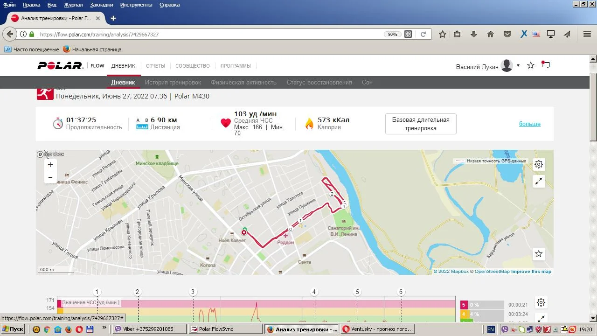Image resolution: width=597 pixels, height=336 pixels.
Task: Click the blue X extension icon
Action: [x=524, y=34]
